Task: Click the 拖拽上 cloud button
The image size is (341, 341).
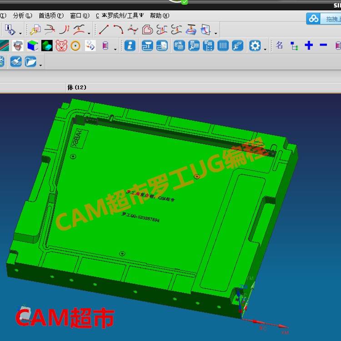Action: pyautogui.click(x=324, y=19)
